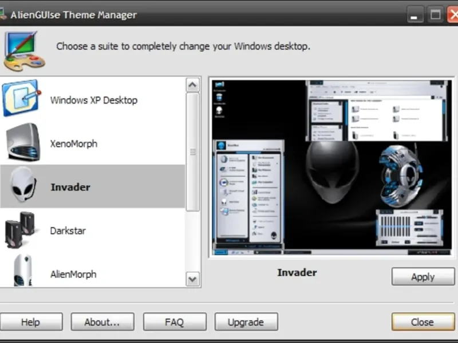Maximize the AlienGUIse Theme Manager window

[x=435, y=15]
